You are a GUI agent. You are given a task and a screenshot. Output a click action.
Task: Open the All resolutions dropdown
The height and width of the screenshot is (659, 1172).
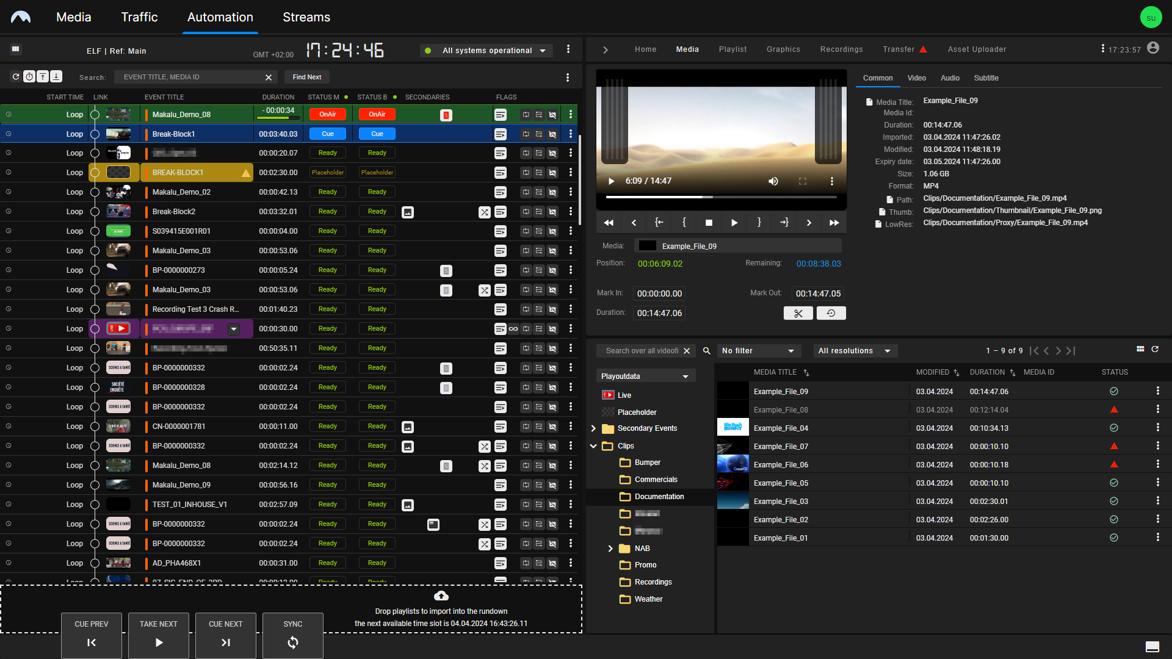(x=855, y=351)
